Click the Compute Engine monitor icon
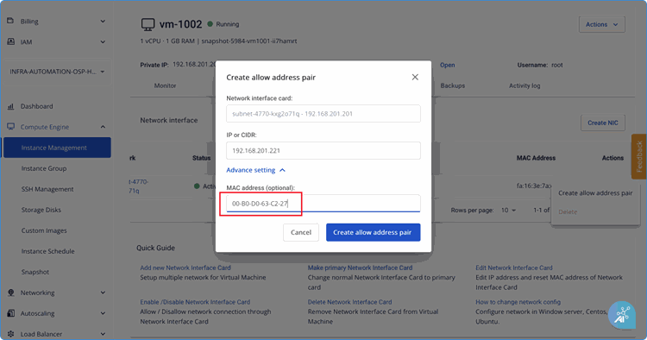 pyautogui.click(x=10, y=127)
